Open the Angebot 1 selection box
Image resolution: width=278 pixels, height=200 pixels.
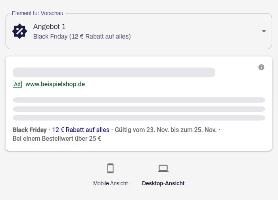point(139,31)
